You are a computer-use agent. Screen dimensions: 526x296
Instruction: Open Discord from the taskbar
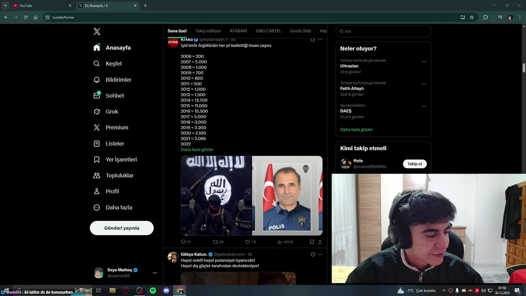(x=166, y=291)
